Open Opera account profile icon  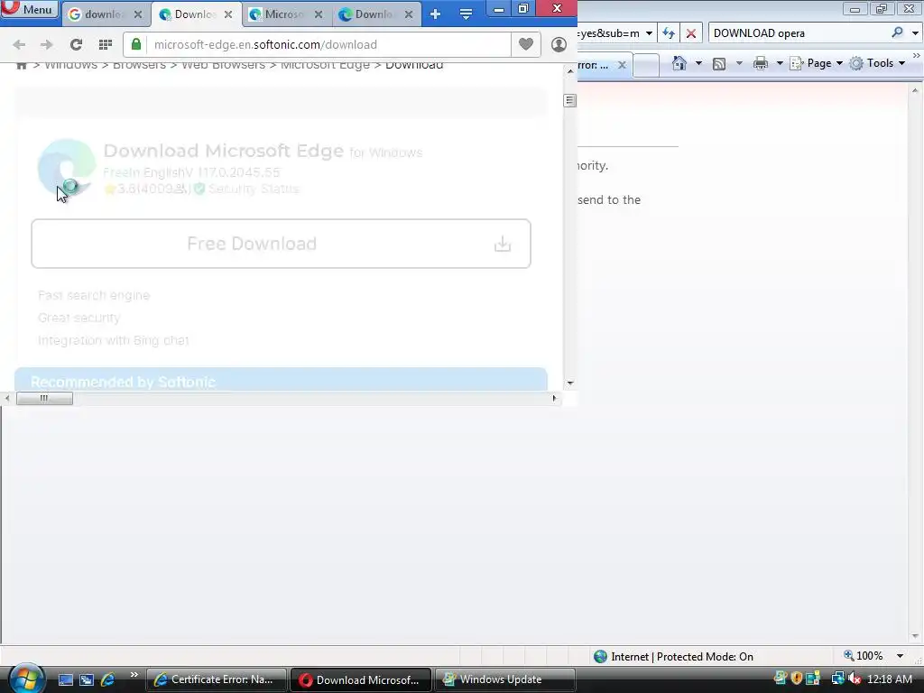point(559,45)
